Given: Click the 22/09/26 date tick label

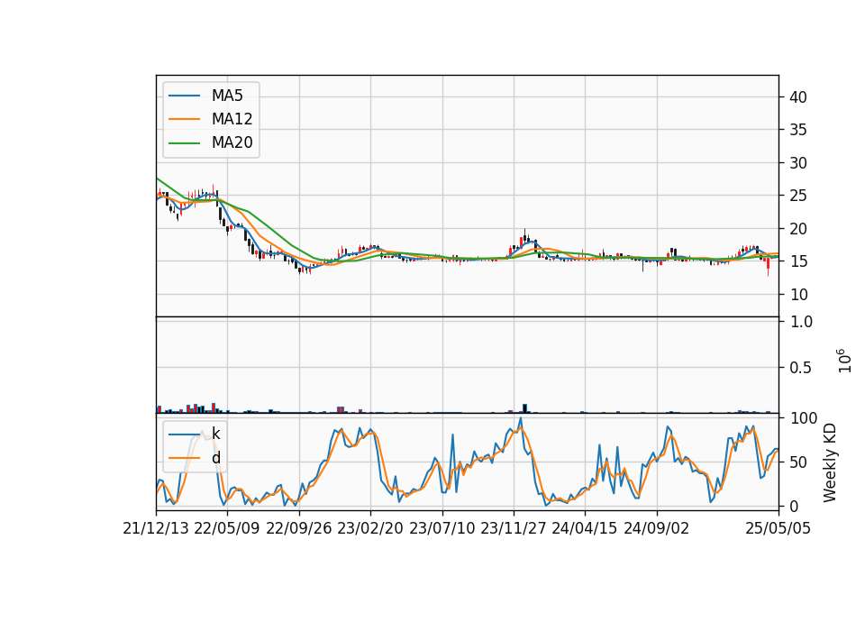Looking at the screenshot, I should [x=299, y=528].
